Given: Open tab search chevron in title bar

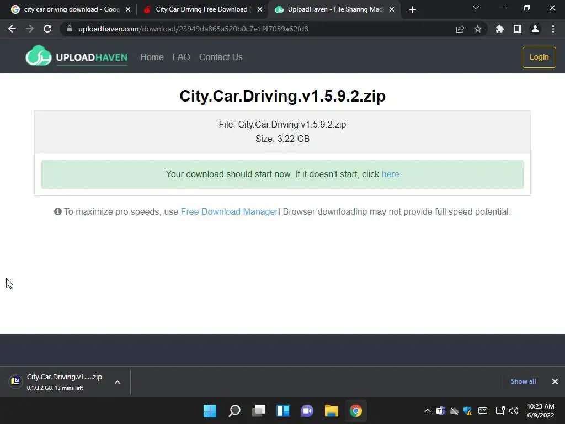Looking at the screenshot, I should point(476,8).
